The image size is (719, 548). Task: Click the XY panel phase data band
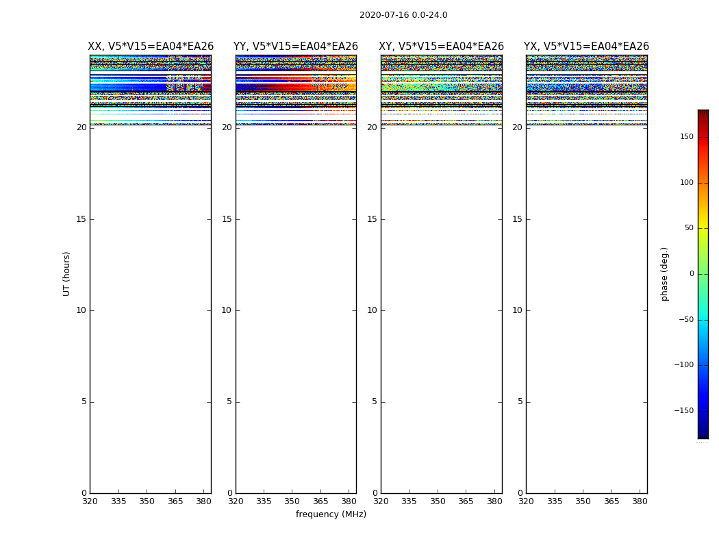pos(441,90)
